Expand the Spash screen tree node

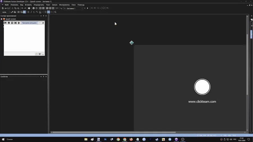click(x=2, y=19)
